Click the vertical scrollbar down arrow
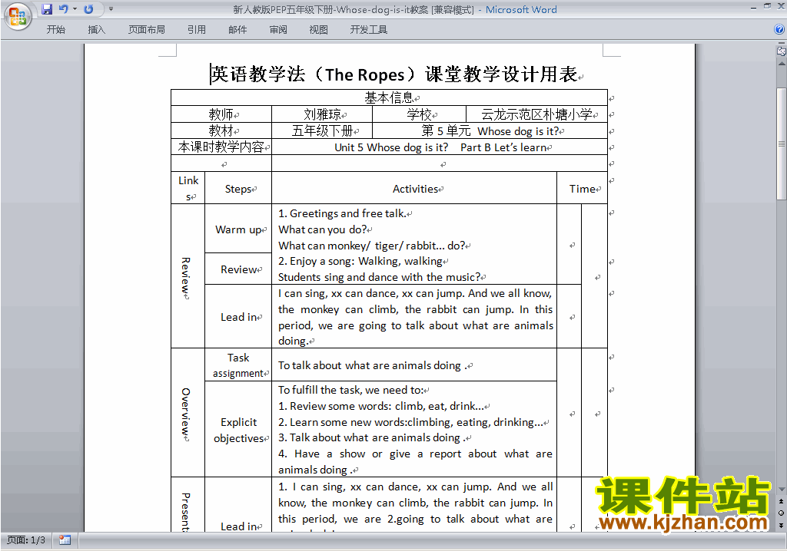 782,490
